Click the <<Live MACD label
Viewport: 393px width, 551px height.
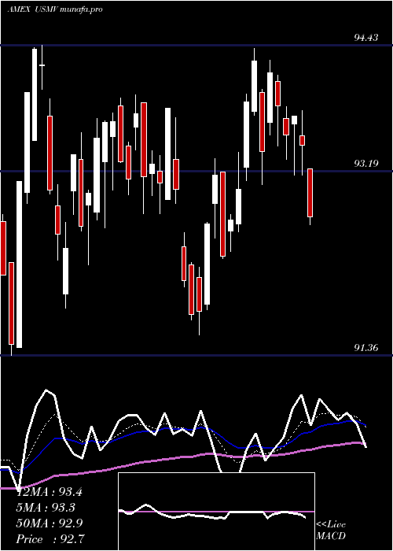click(331, 530)
